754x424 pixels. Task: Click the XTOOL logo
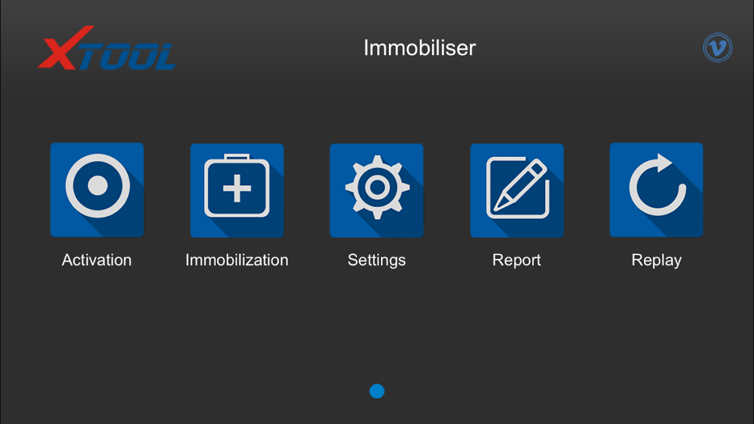[x=107, y=48]
